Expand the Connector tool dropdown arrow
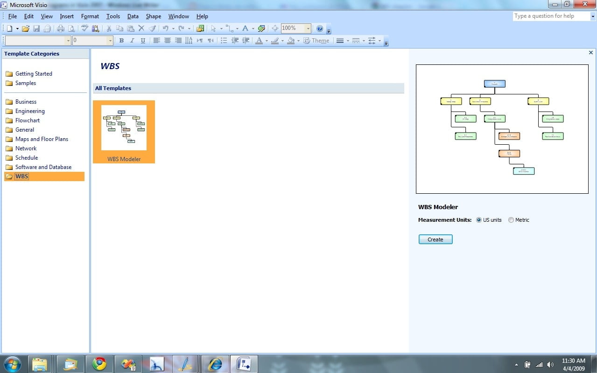Screen dimensions: 597x373 coord(237,28)
